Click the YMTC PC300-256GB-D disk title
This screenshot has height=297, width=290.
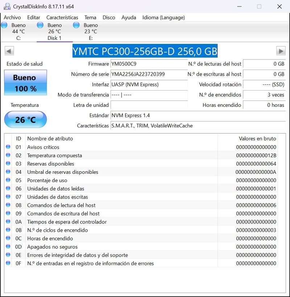(145, 51)
